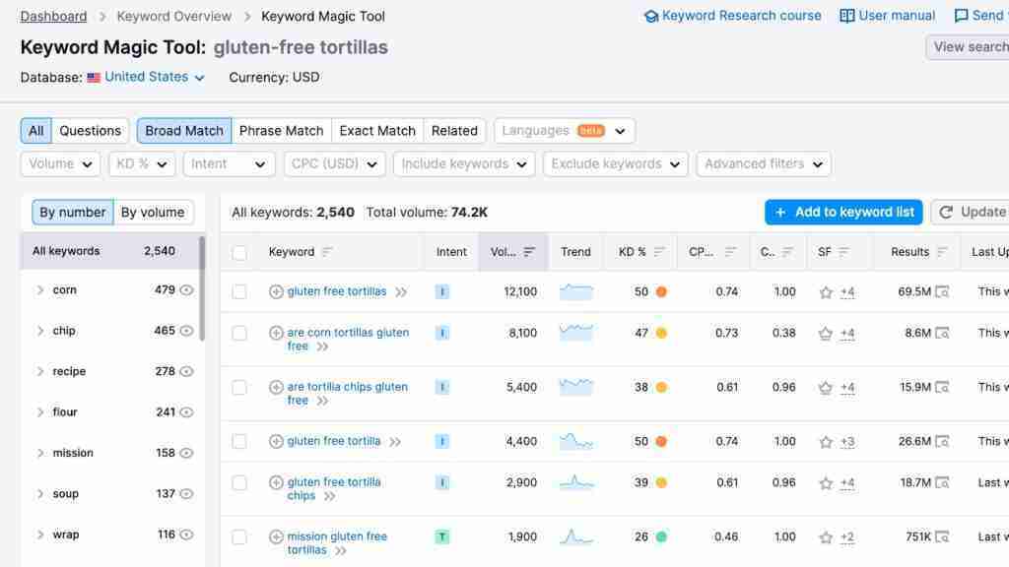Check the 'gluten free tortilla' row checkbox

239,442
